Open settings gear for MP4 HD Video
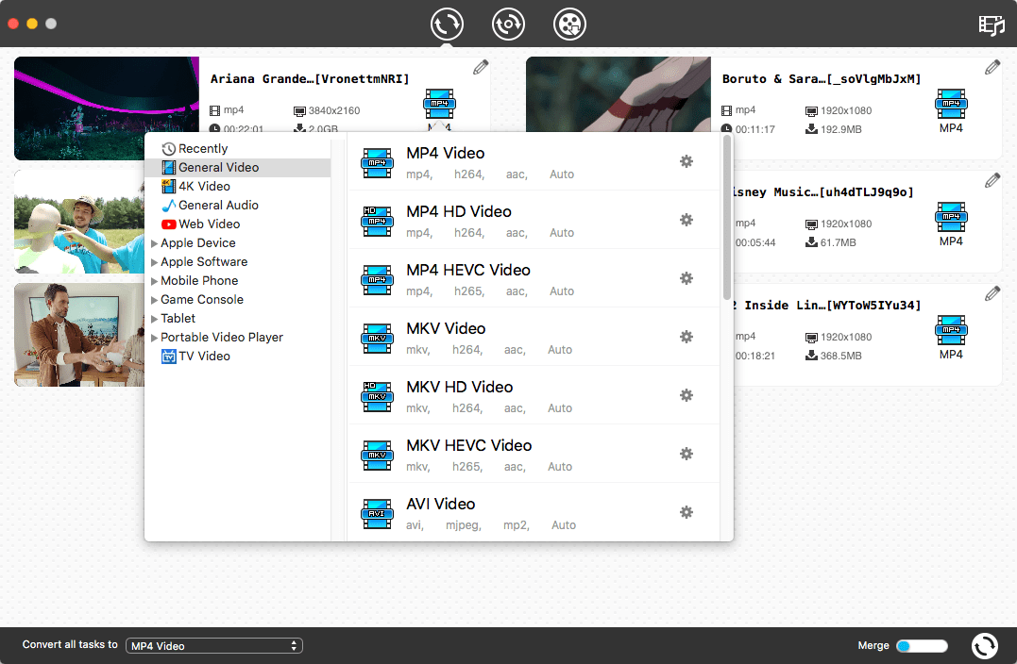The image size is (1017, 664). point(686,220)
